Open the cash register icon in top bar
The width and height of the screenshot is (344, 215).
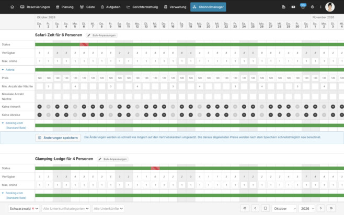pos(283,7)
